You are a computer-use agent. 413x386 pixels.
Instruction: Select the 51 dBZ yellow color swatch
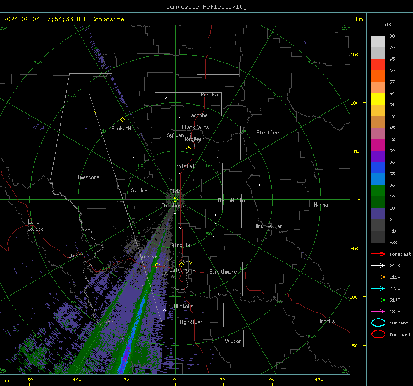(378, 99)
